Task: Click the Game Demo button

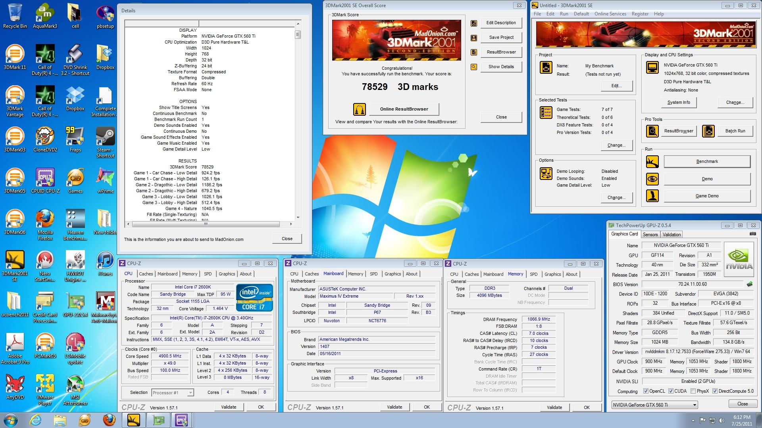Action: click(x=707, y=196)
